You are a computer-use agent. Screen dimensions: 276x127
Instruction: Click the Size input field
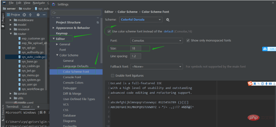135,48
